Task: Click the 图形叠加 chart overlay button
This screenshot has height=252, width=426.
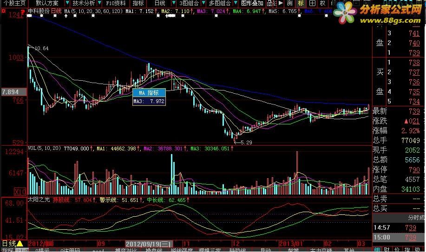Action: click(252, 3)
